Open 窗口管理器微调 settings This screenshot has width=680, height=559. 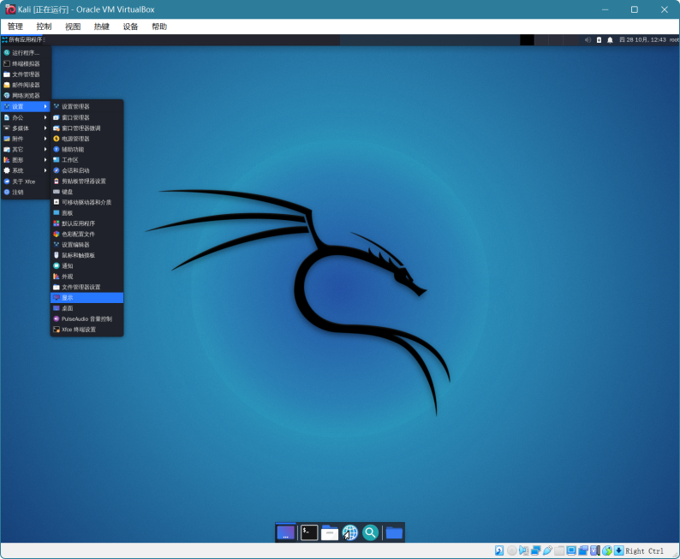point(87,128)
